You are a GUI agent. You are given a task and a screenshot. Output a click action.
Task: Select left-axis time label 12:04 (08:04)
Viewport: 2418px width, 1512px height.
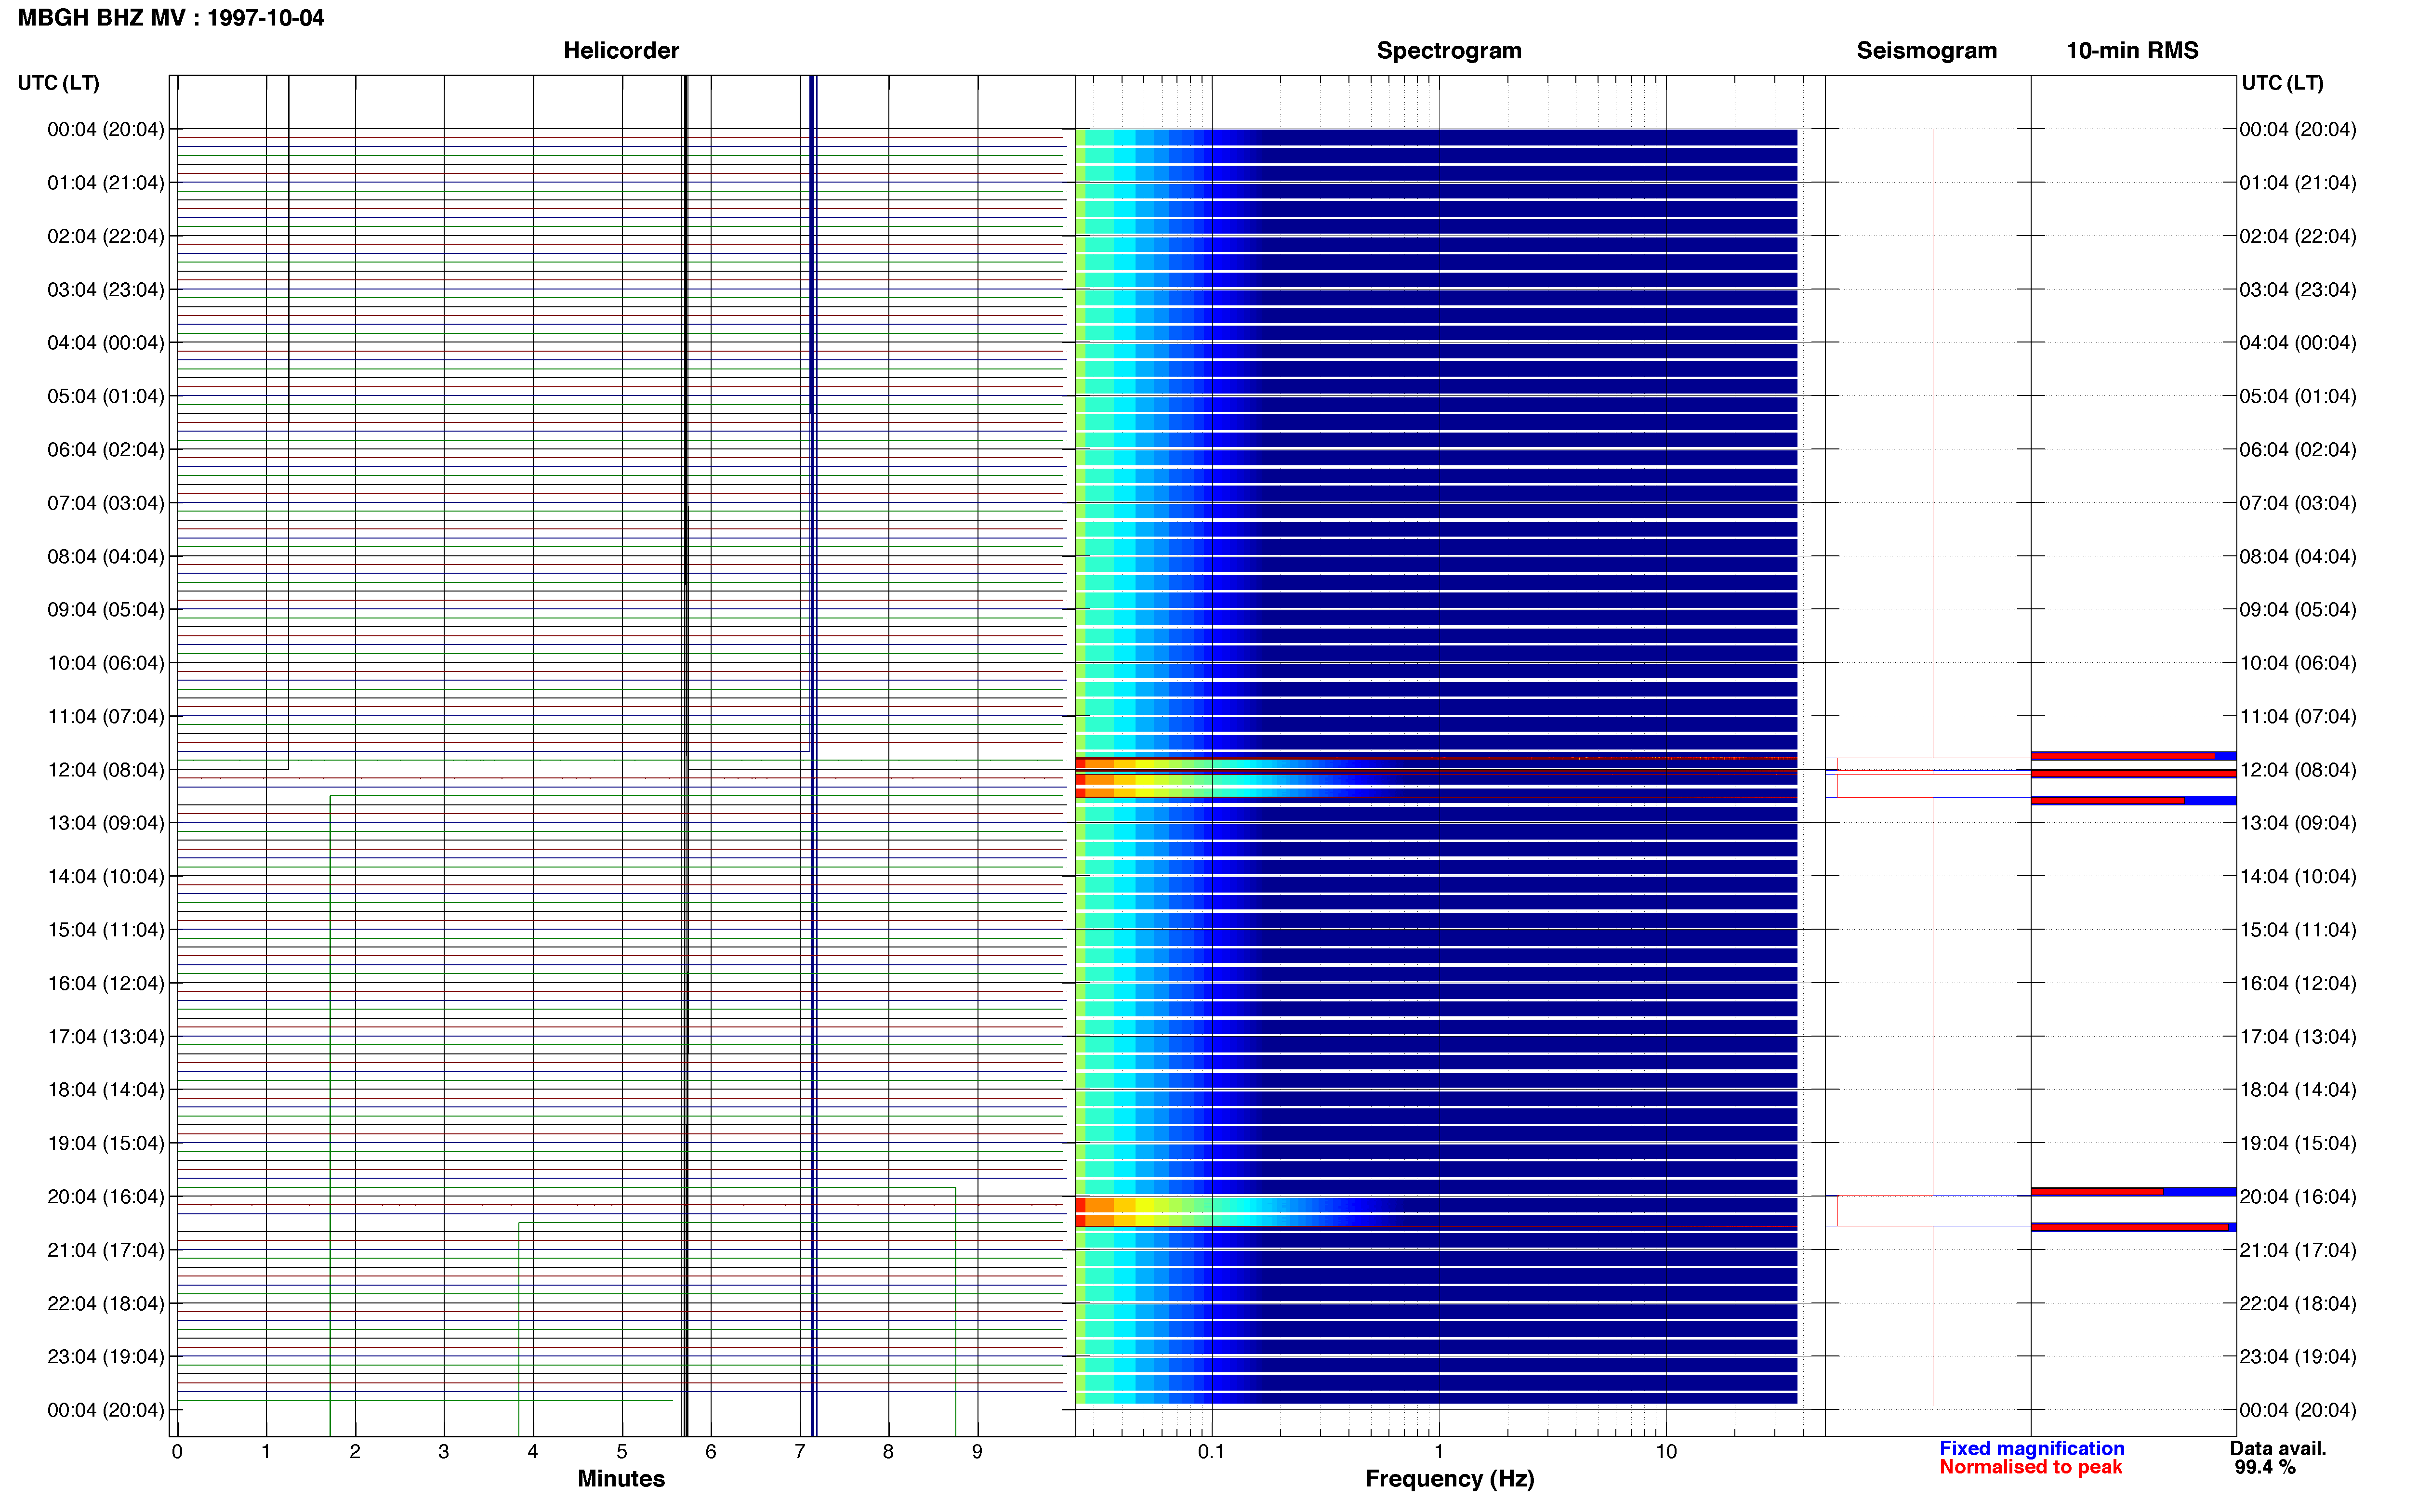pos(106,770)
